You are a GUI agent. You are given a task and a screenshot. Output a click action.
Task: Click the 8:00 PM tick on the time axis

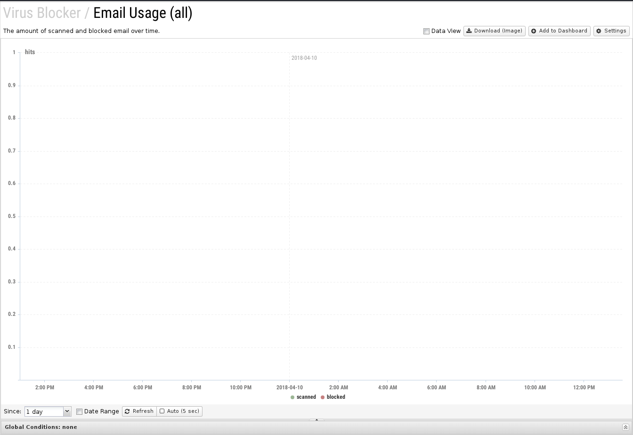click(192, 388)
